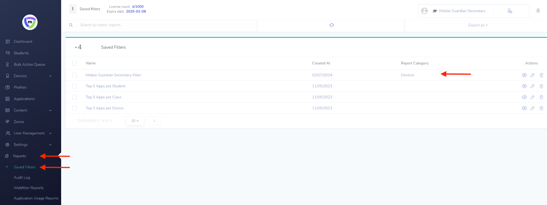Open Applications in sidebar
The image size is (547, 205).
tap(24, 99)
